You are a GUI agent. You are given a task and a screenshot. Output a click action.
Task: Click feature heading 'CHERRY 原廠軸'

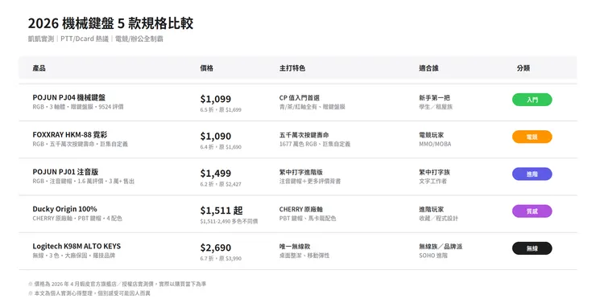pyautogui.click(x=301, y=210)
